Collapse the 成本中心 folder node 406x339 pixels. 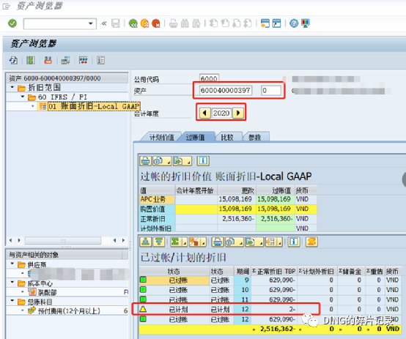(12, 283)
